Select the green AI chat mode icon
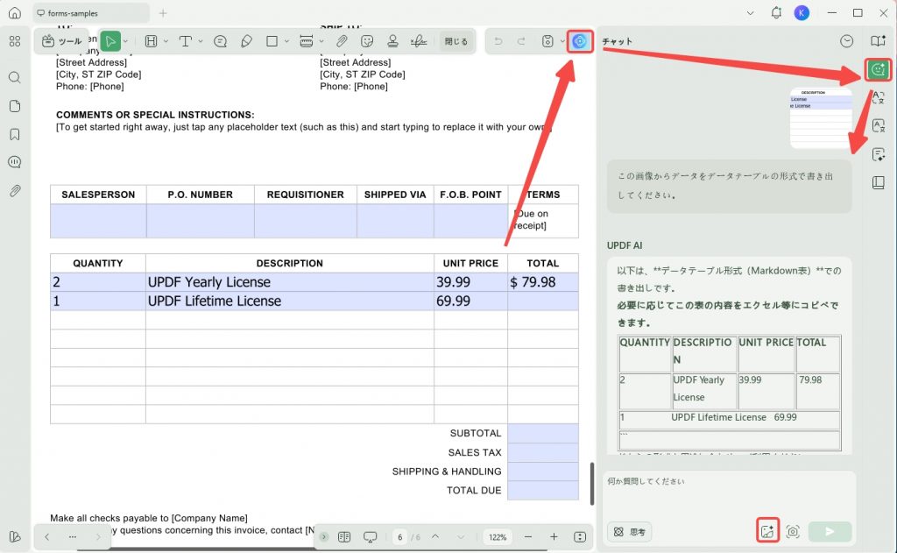 coord(878,70)
